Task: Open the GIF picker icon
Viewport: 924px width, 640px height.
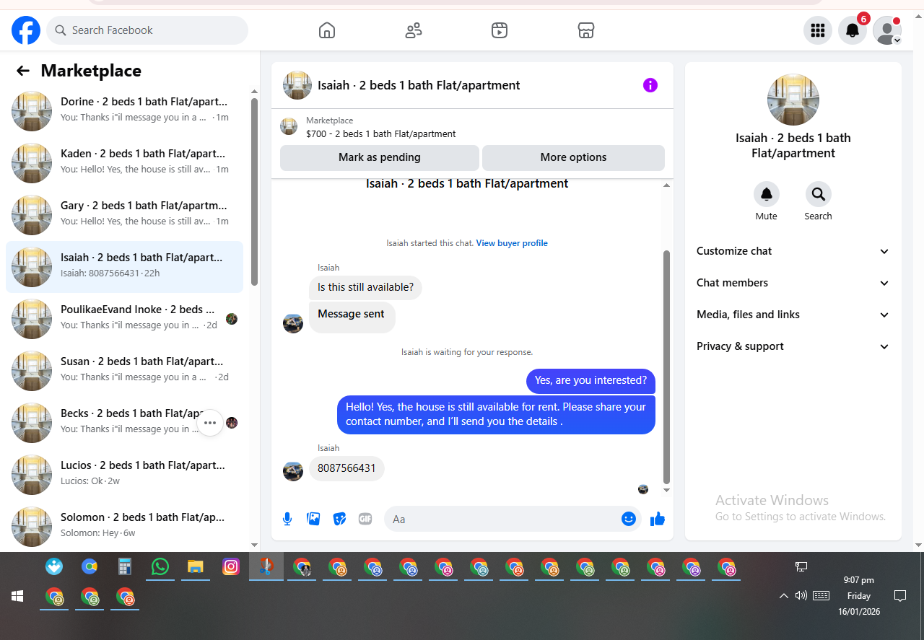Action: pyautogui.click(x=365, y=519)
